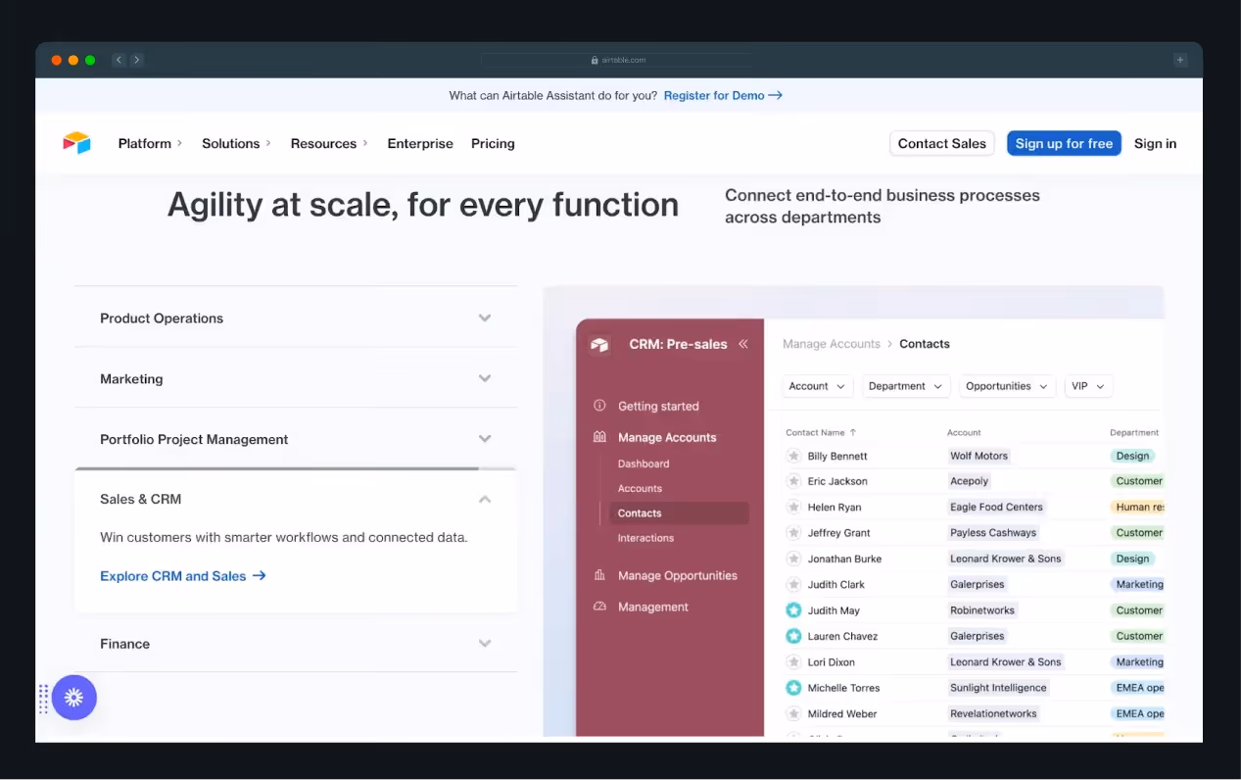Toggle VIP star for Eric Jackson
This screenshot has height=780, width=1241.
[x=793, y=481]
